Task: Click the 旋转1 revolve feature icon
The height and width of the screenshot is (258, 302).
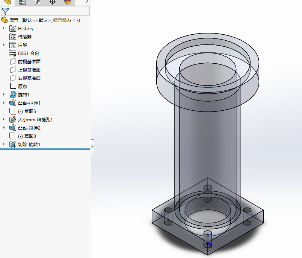Action: click(x=13, y=95)
